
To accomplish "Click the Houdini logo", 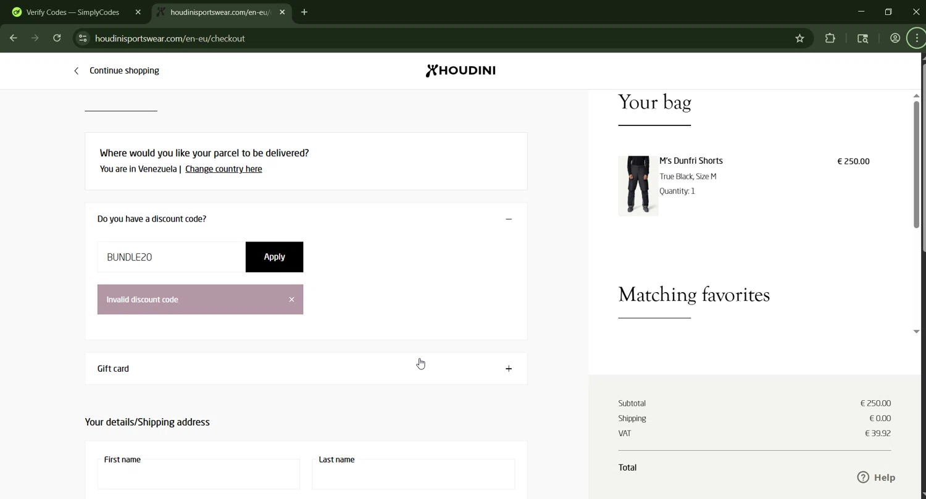I will [x=461, y=70].
